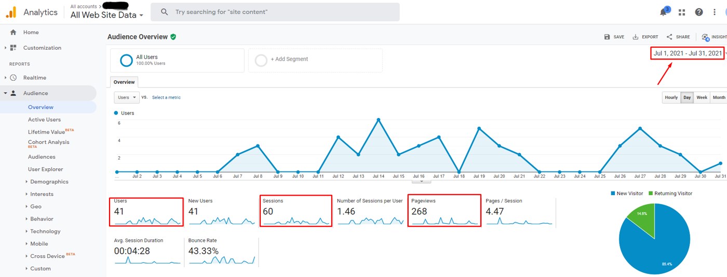Image resolution: width=727 pixels, height=277 pixels.
Task: Collapse the Audience section
Action: [x=6, y=93]
